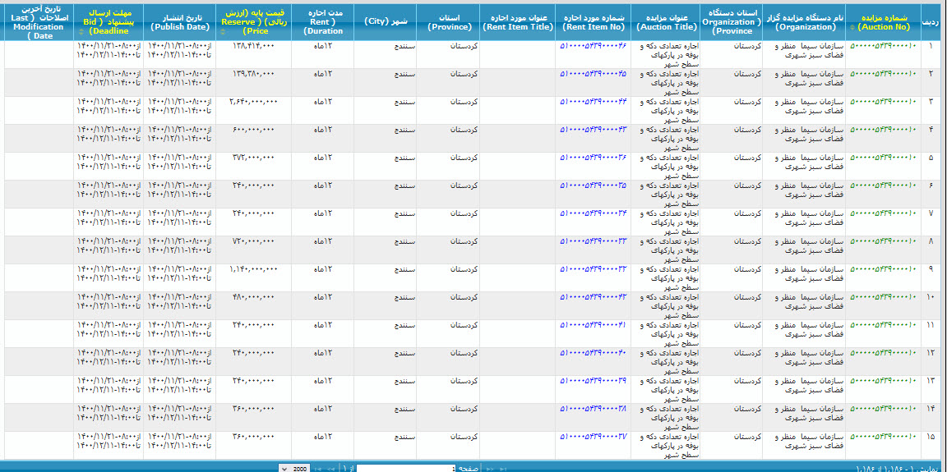
Task: Click the Publish Date column header
Action: (x=180, y=22)
